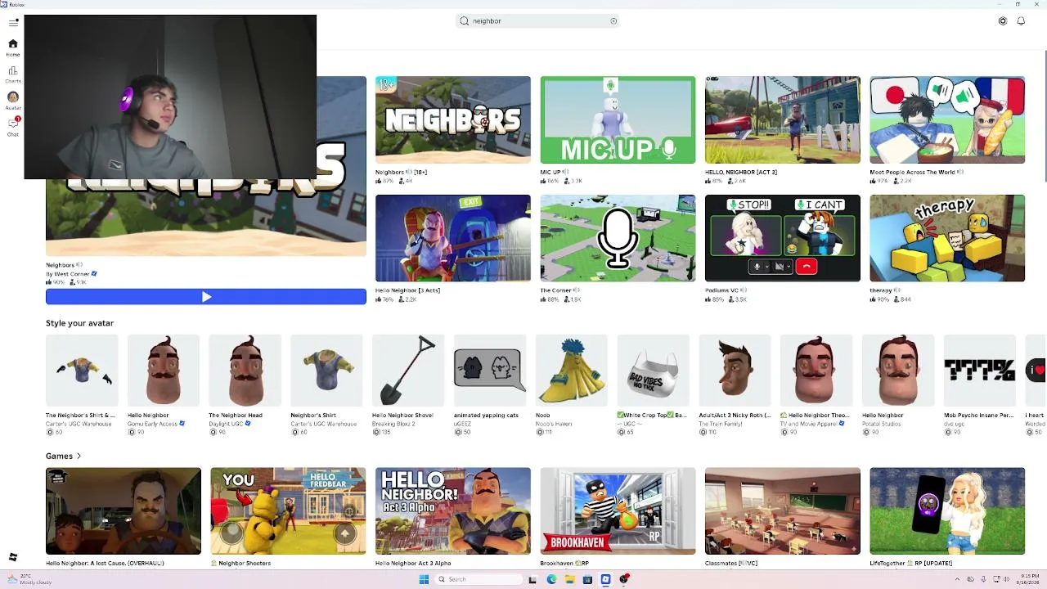
Task: Select The Neighbor's Shirt & ... avatar item
Action: (82, 371)
